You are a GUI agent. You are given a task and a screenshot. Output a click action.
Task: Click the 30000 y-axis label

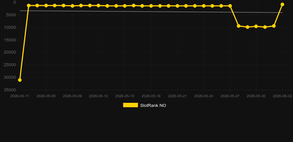tap(10, 77)
